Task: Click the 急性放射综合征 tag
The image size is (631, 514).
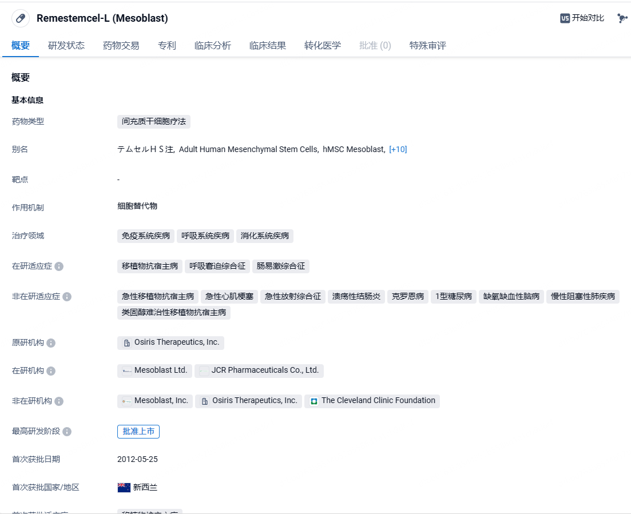Action: point(293,296)
